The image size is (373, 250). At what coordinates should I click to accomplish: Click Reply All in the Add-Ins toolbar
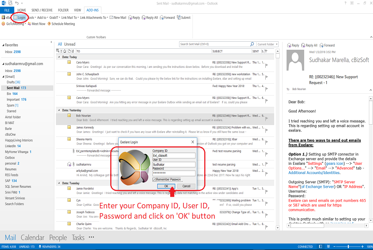[x=150, y=18]
